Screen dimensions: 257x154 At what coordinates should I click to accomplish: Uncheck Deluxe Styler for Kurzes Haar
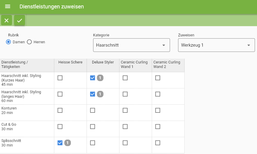pyautogui.click(x=93, y=78)
